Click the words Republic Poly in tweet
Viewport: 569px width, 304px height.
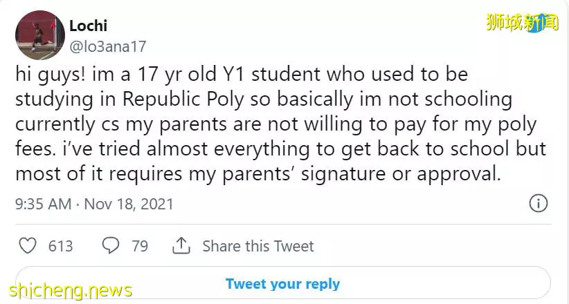pyautogui.click(x=183, y=99)
